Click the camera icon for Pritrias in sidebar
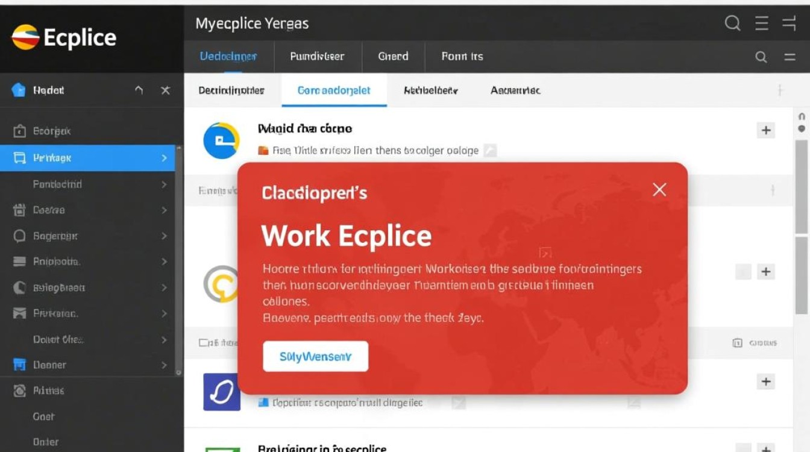Image resolution: width=810 pixels, height=452 pixels. (19, 391)
